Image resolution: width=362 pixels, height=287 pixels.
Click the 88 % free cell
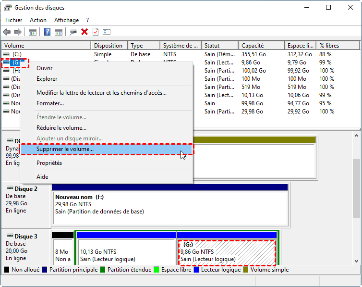pyautogui.click(x=326, y=54)
